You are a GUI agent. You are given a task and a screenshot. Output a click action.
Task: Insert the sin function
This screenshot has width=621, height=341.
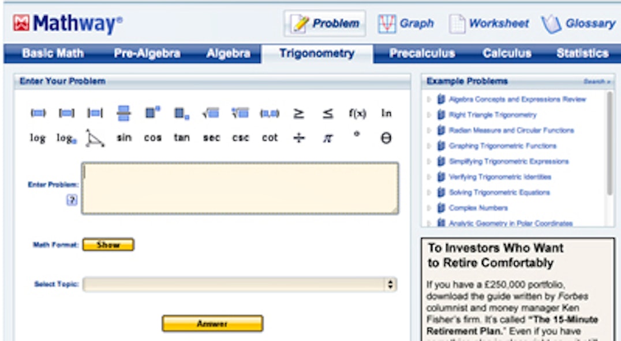[124, 138]
